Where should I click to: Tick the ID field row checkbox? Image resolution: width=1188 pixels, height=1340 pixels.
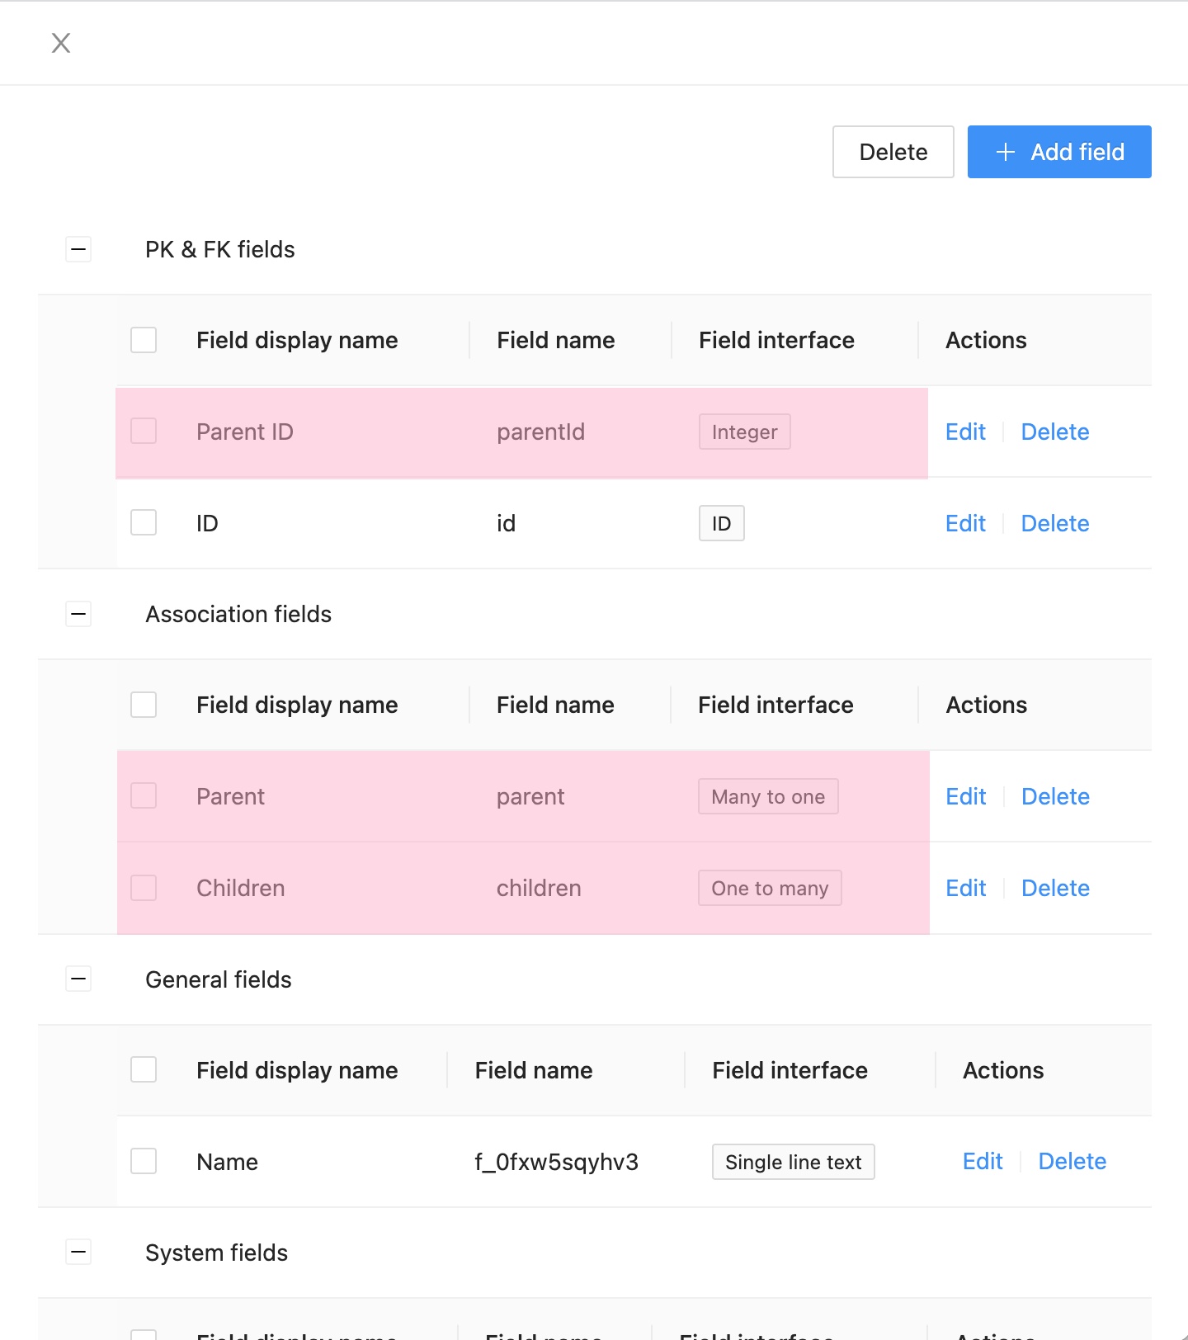144,523
